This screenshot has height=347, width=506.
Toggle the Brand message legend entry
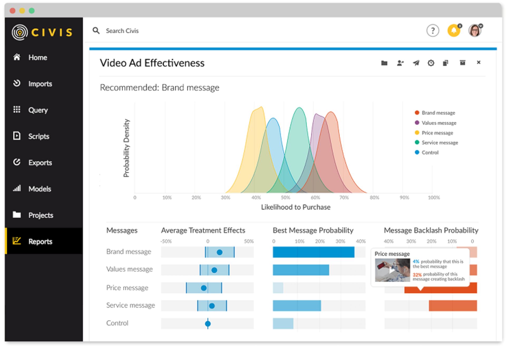[x=438, y=113]
